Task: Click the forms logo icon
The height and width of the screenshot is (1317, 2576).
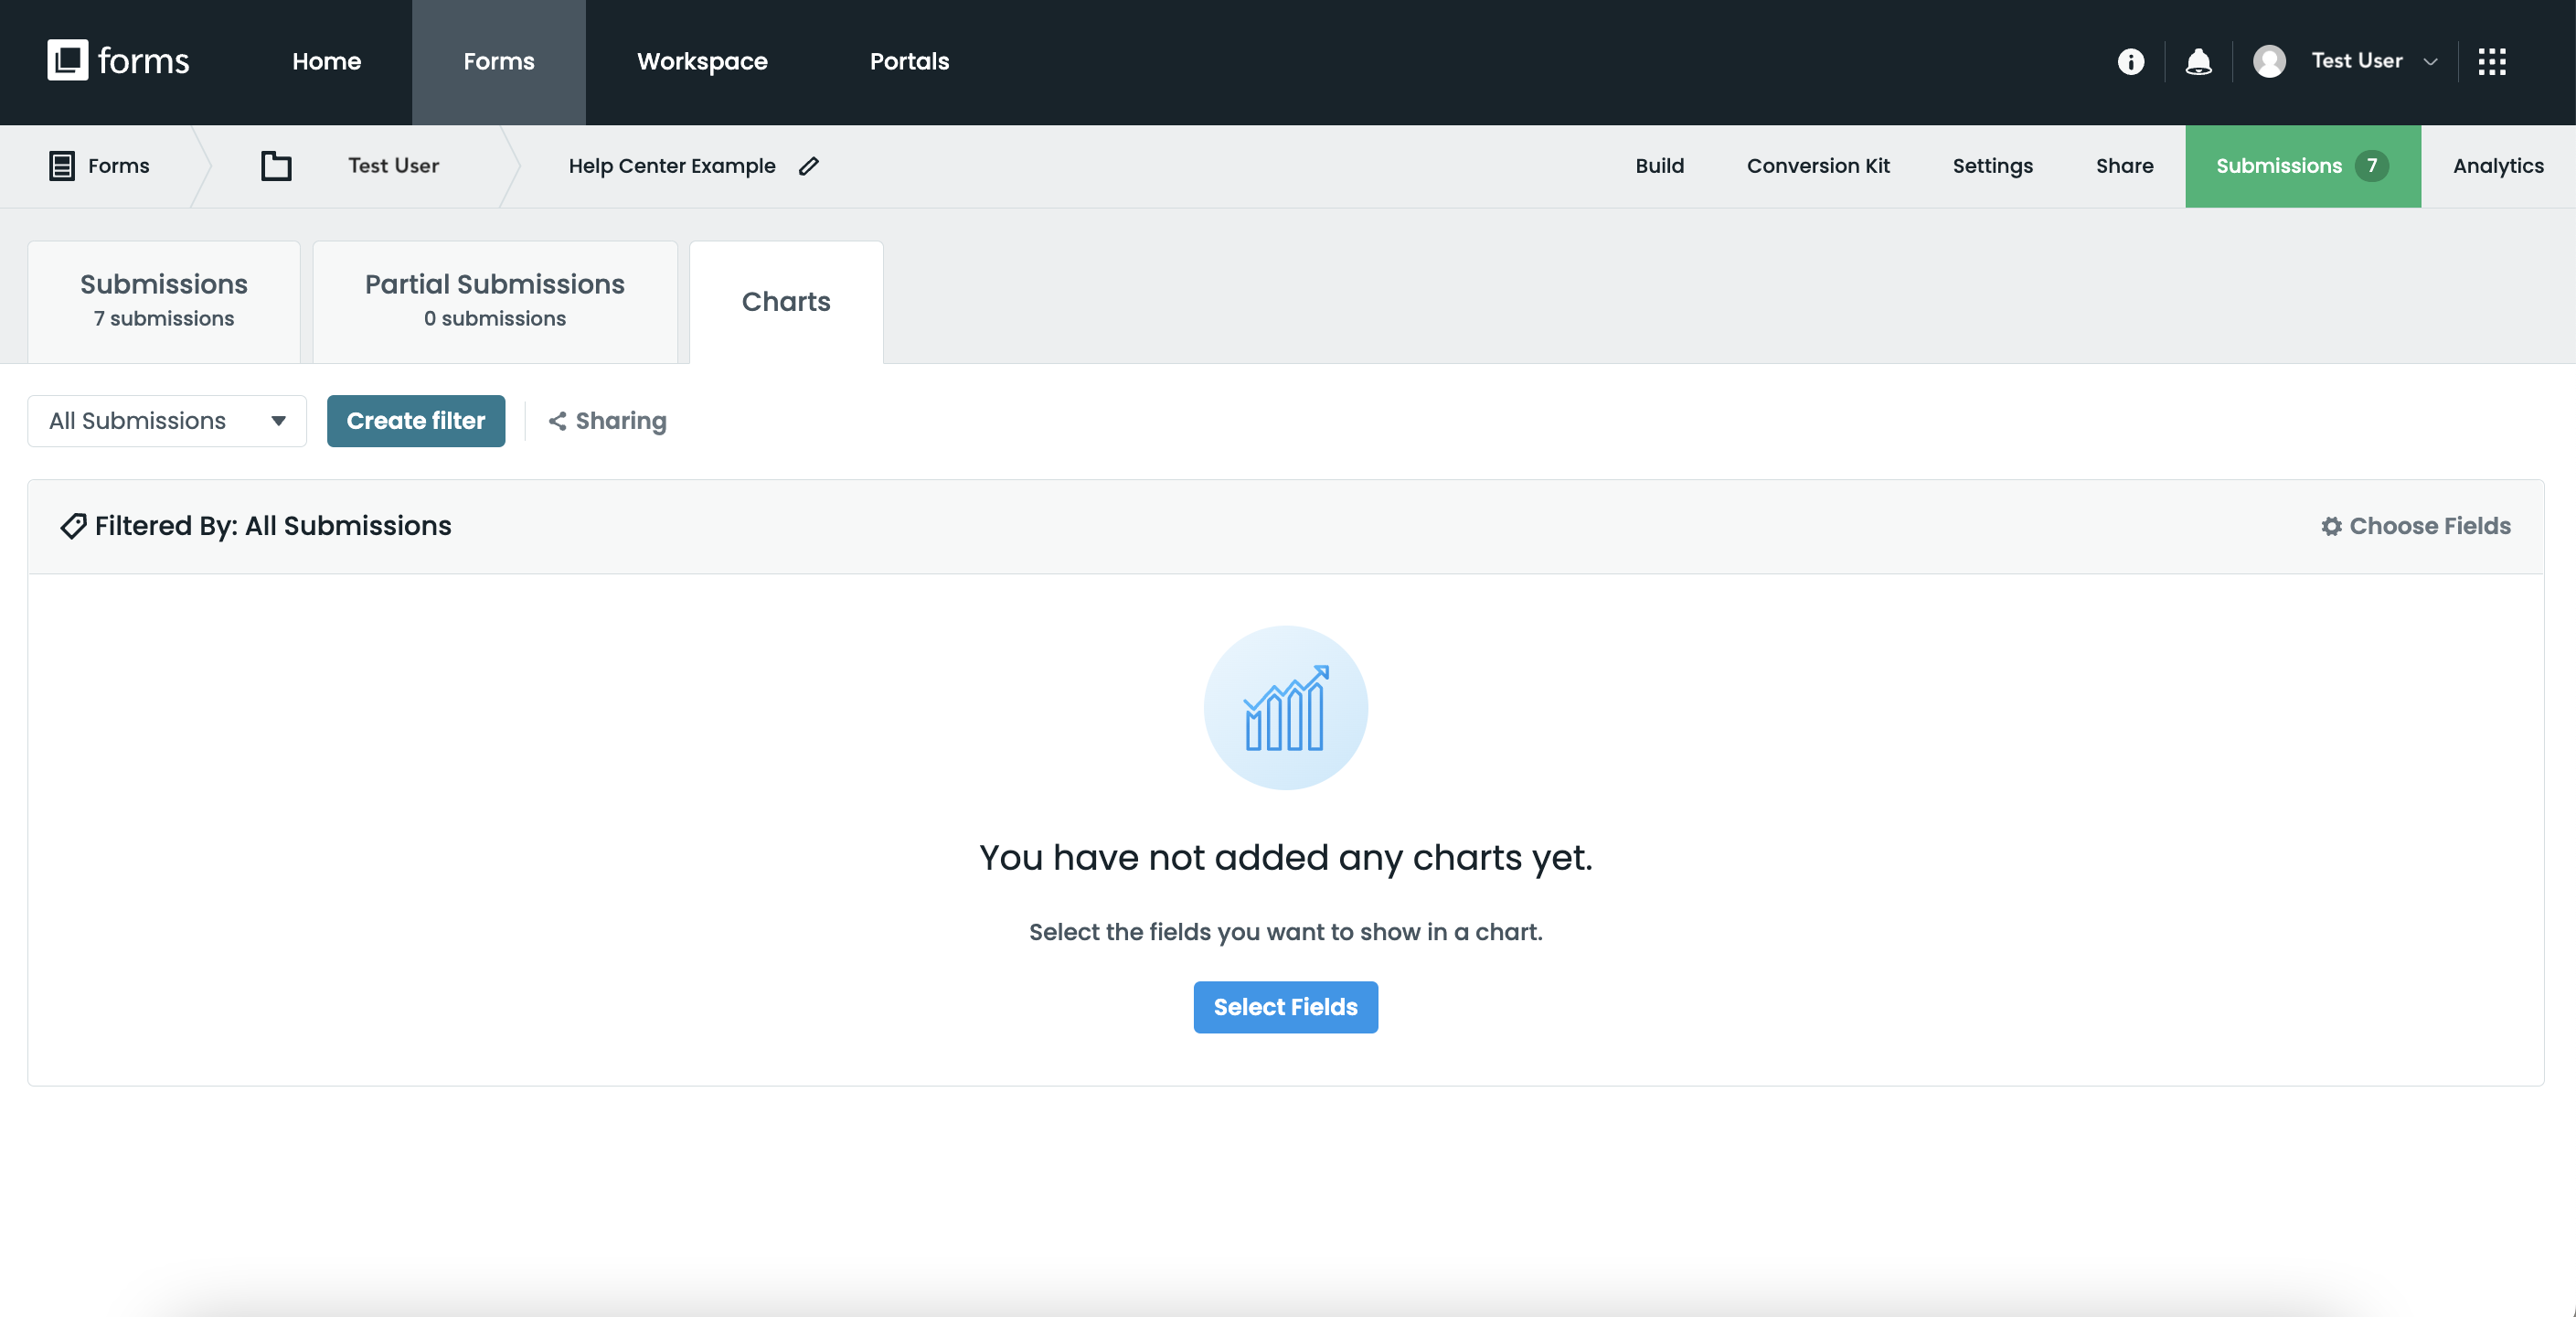Action: [68, 61]
